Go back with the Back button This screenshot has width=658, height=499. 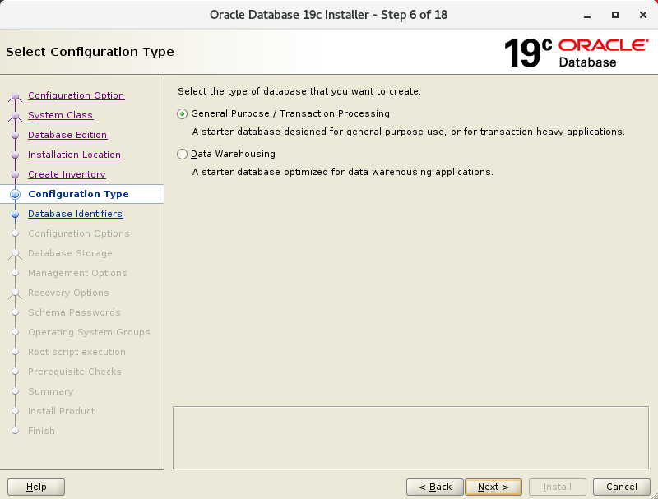[435, 487]
